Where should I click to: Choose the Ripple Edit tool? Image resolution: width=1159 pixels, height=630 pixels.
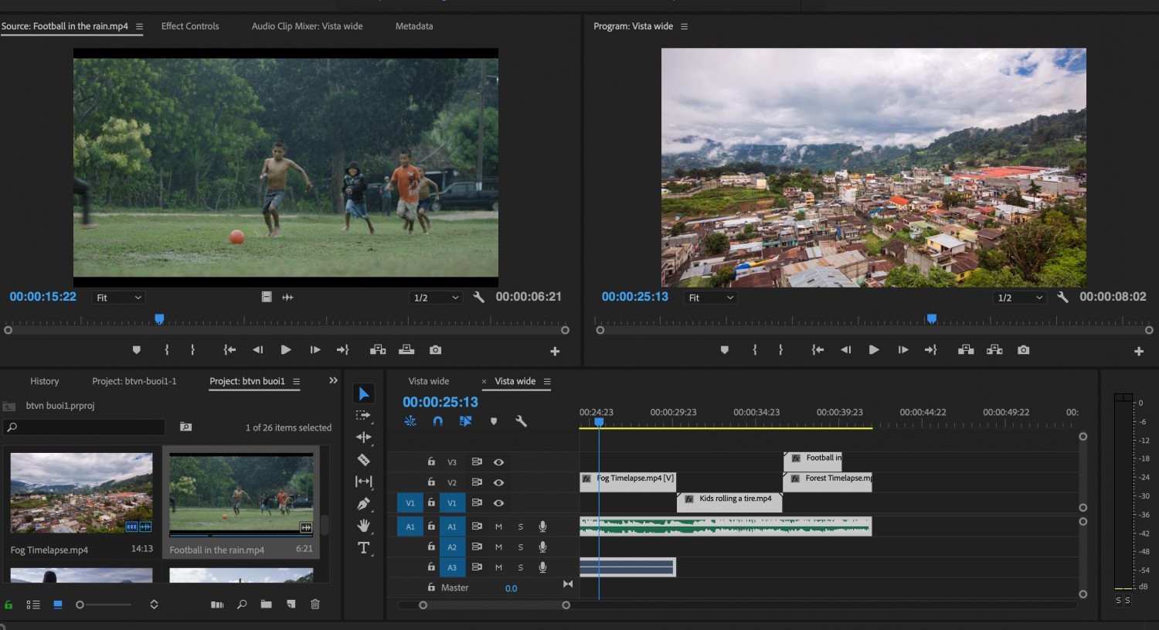pyautogui.click(x=363, y=438)
